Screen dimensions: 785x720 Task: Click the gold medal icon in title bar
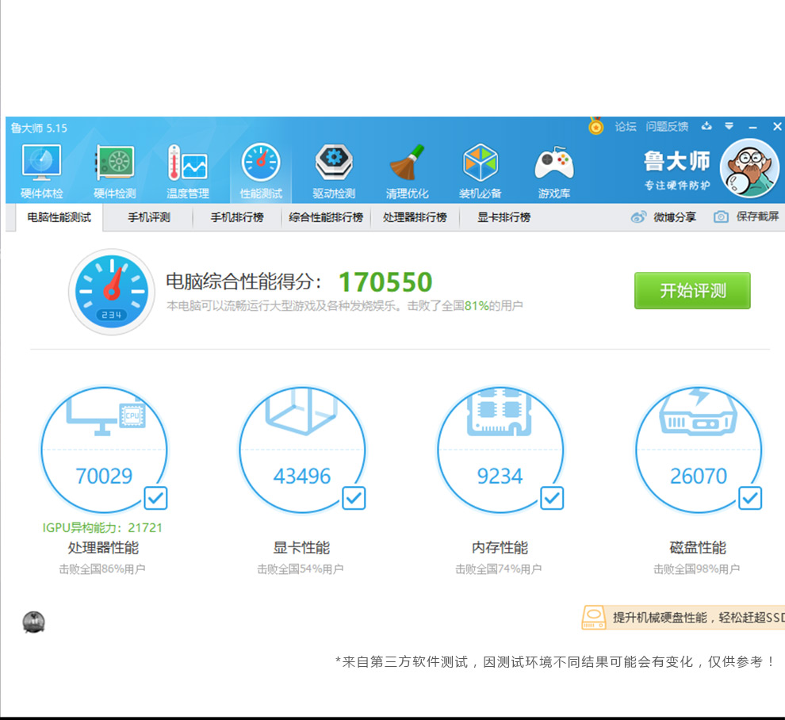(595, 126)
